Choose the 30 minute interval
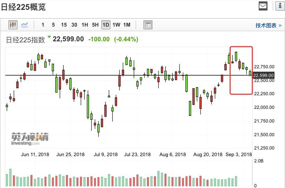Viewport: 285px width, 188px height. tap(74, 25)
